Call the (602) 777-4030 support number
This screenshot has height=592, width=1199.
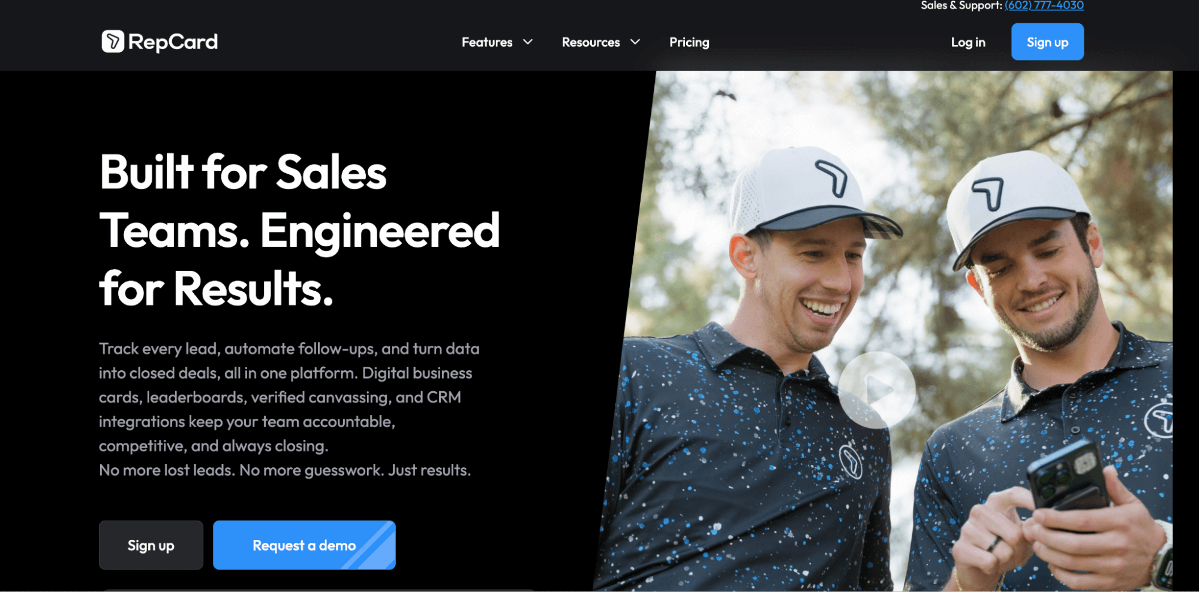[x=1044, y=5]
